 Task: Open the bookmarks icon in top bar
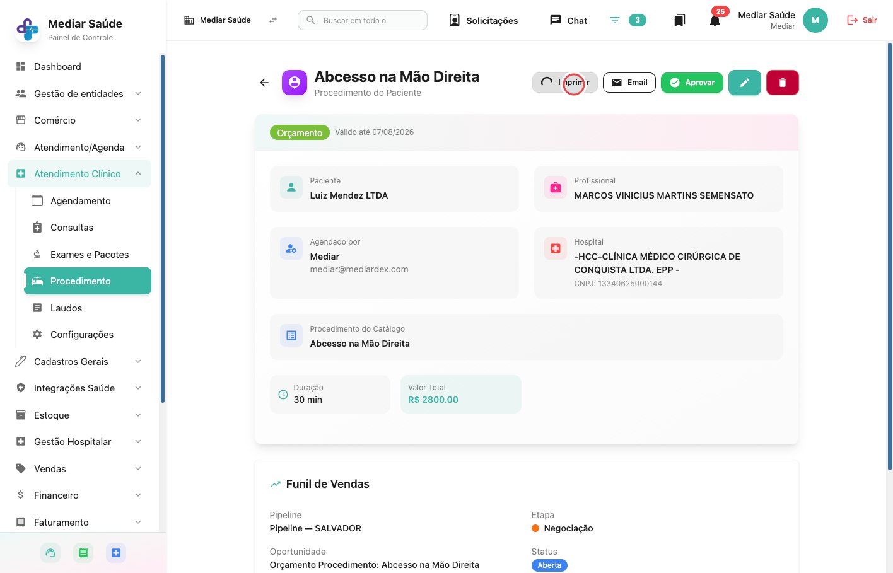[x=679, y=20]
